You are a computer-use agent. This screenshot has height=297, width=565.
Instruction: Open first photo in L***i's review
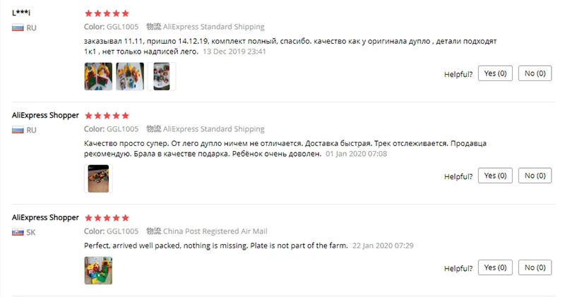coord(98,76)
